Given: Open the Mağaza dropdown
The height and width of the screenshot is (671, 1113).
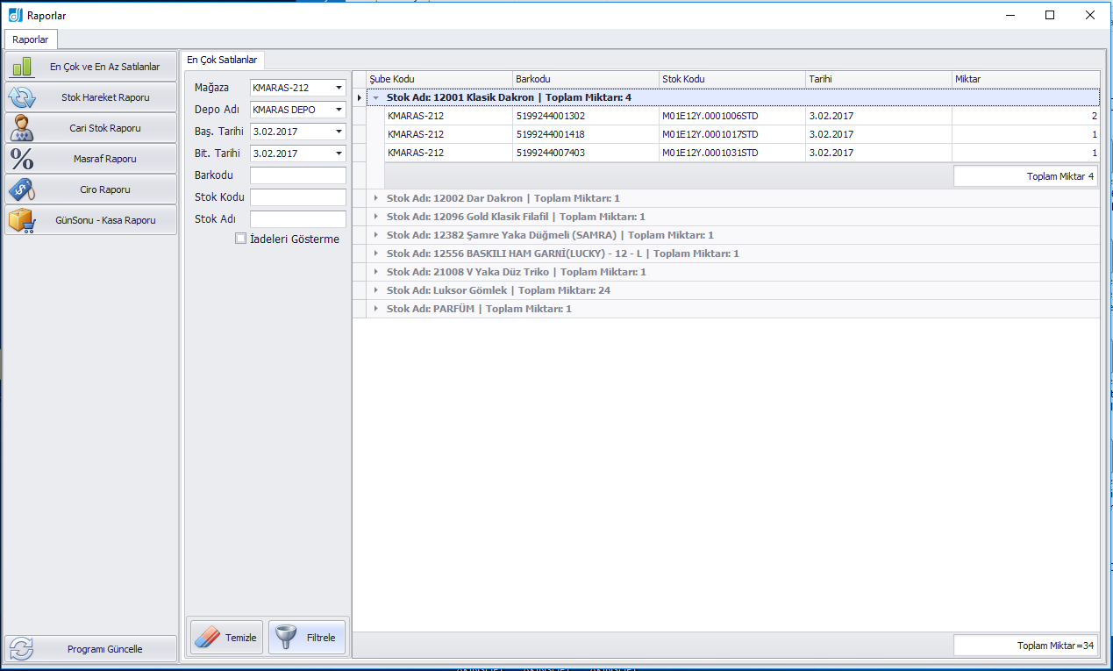Looking at the screenshot, I should (339, 88).
